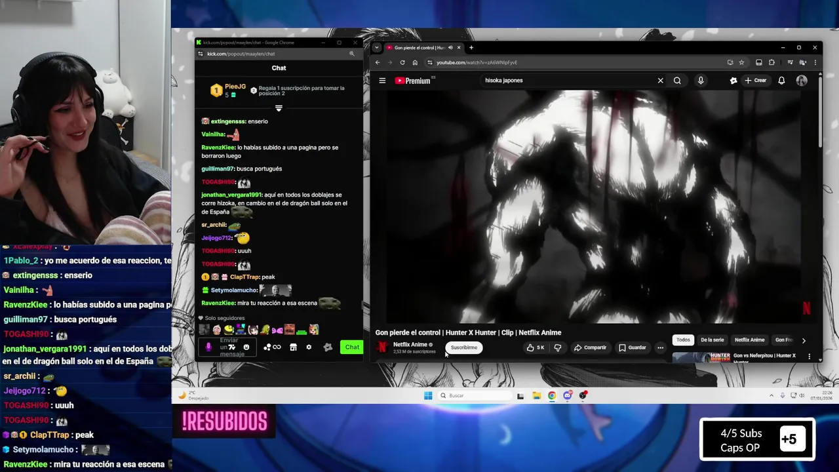Click the Windows taskbar Buscar search box
839x472 pixels.
(475, 395)
